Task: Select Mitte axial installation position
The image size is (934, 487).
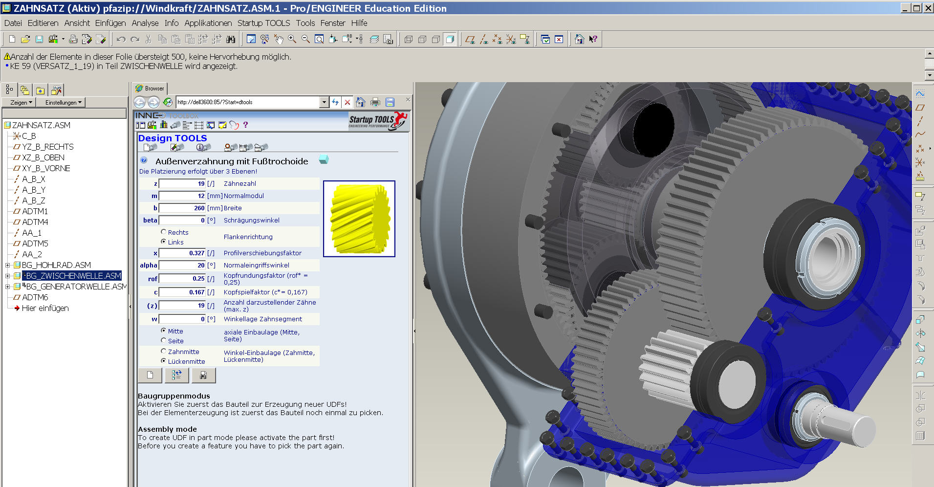Action: [164, 331]
